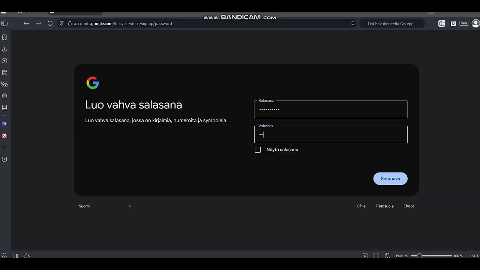The width and height of the screenshot is (480, 270).
Task: Open the Notes panel in the sidebar
Action: pyautogui.click(x=4, y=72)
